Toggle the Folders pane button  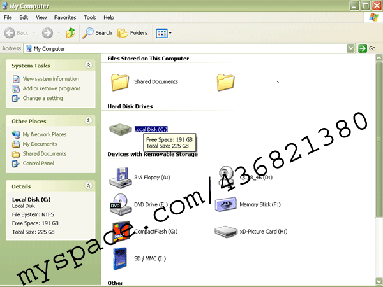[x=132, y=33]
